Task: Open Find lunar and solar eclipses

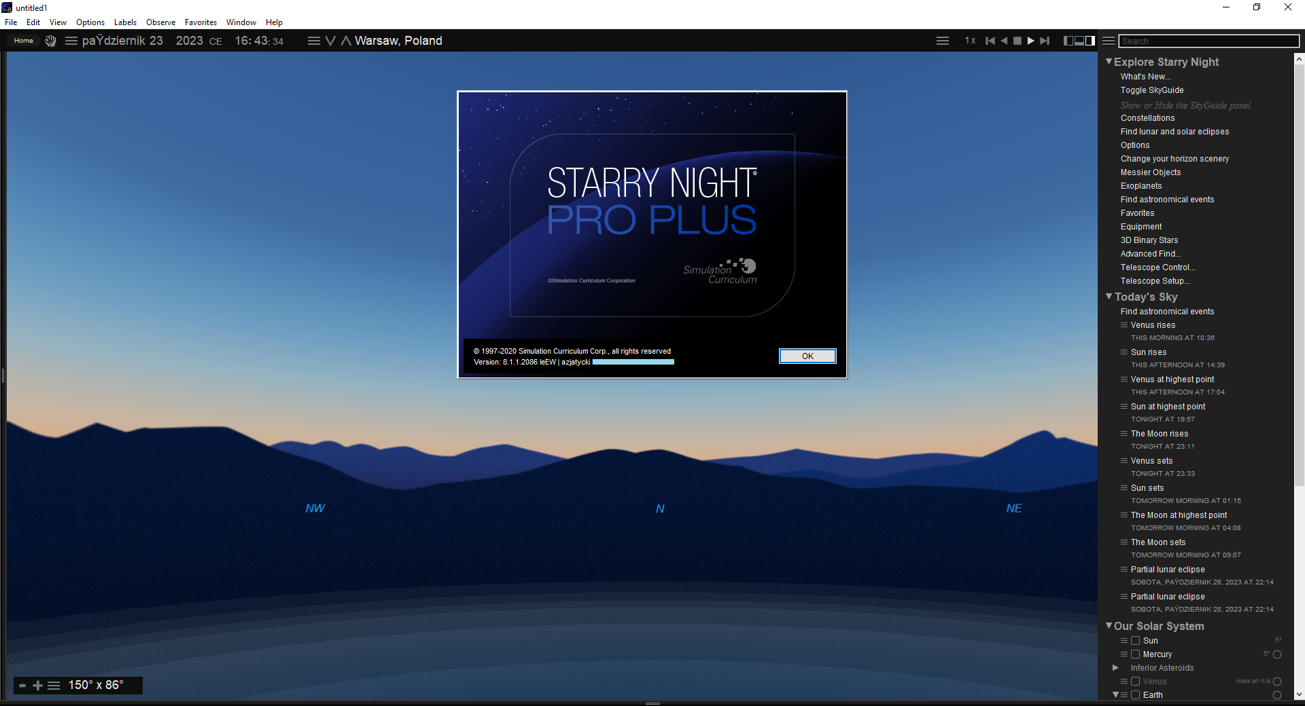Action: [1174, 132]
